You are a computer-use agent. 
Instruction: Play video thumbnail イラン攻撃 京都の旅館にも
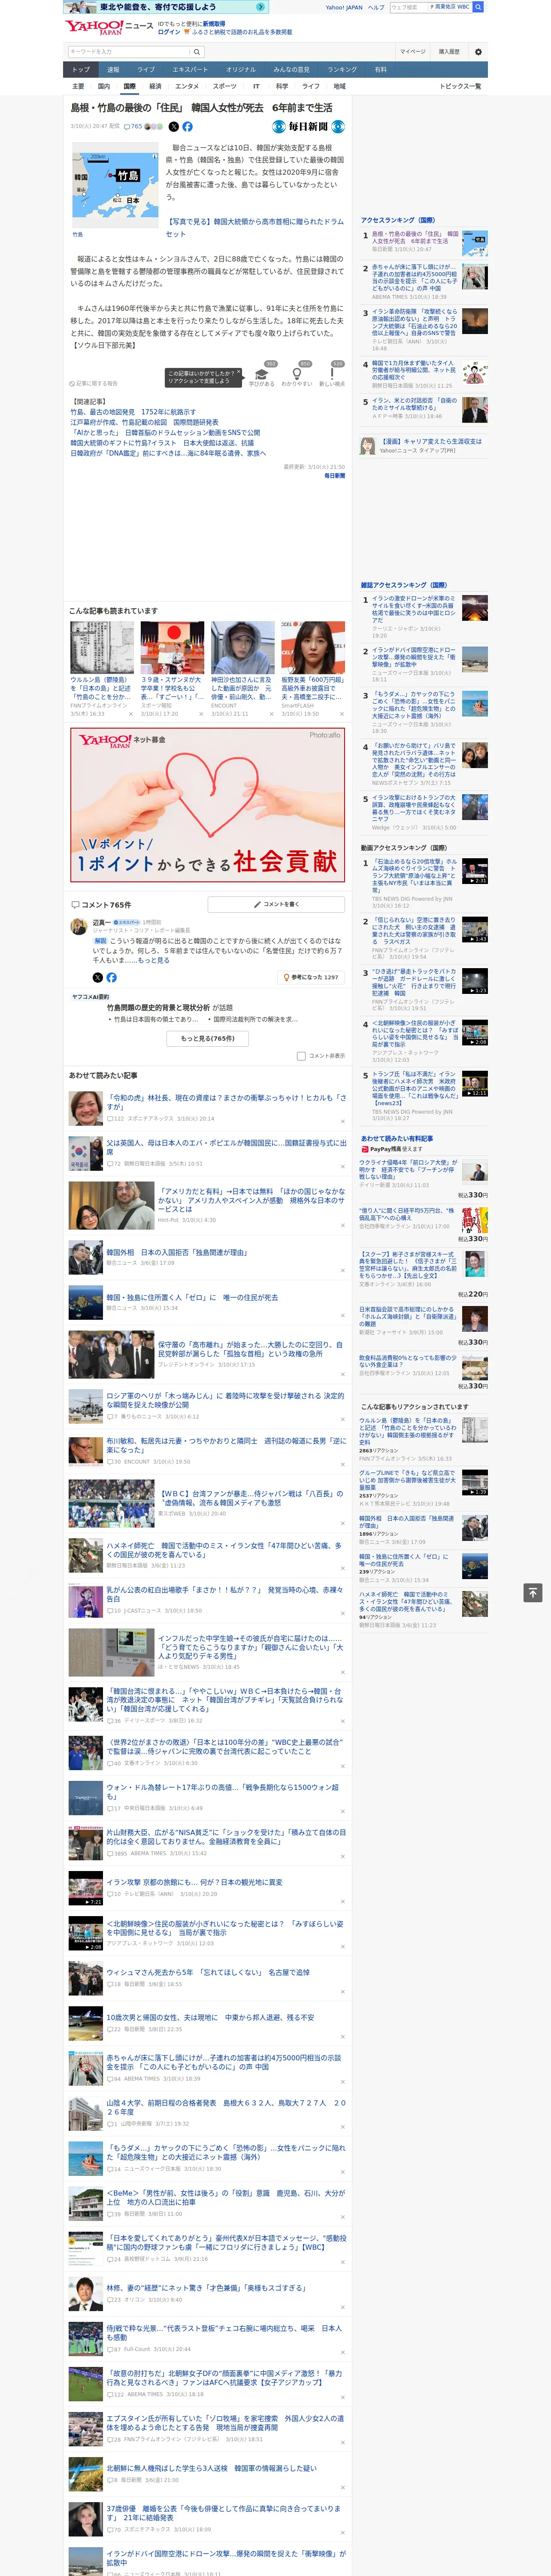[x=85, y=1888]
